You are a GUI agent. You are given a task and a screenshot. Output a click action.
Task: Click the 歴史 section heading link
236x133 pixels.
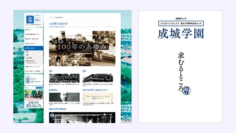point(51,70)
